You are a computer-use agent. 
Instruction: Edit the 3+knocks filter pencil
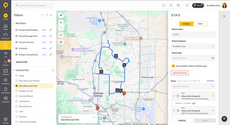(50, 48)
